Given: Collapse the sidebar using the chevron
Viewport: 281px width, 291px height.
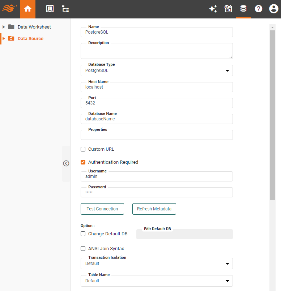Looking at the screenshot, I should pyautogui.click(x=66, y=163).
